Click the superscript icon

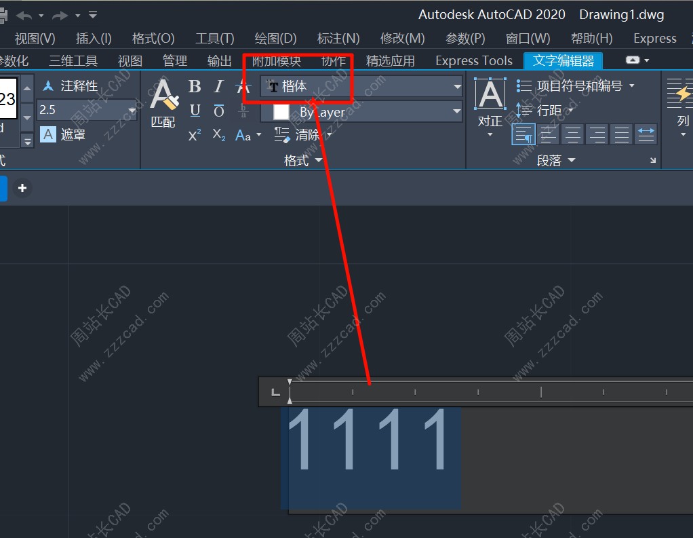[x=195, y=135]
